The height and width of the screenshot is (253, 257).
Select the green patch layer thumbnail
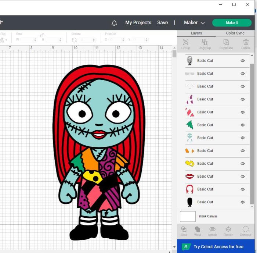pos(190,125)
